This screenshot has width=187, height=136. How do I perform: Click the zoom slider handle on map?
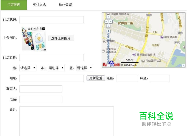(108, 39)
